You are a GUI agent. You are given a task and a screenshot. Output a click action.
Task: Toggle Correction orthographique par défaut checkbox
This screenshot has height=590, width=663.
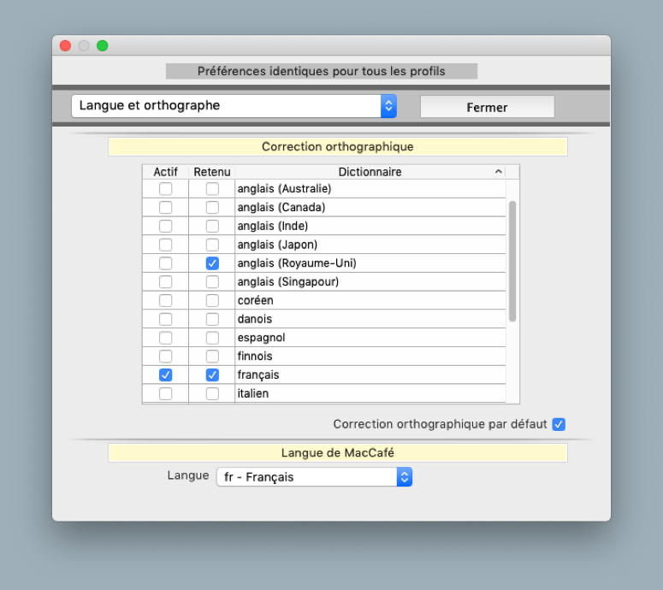pos(559,424)
